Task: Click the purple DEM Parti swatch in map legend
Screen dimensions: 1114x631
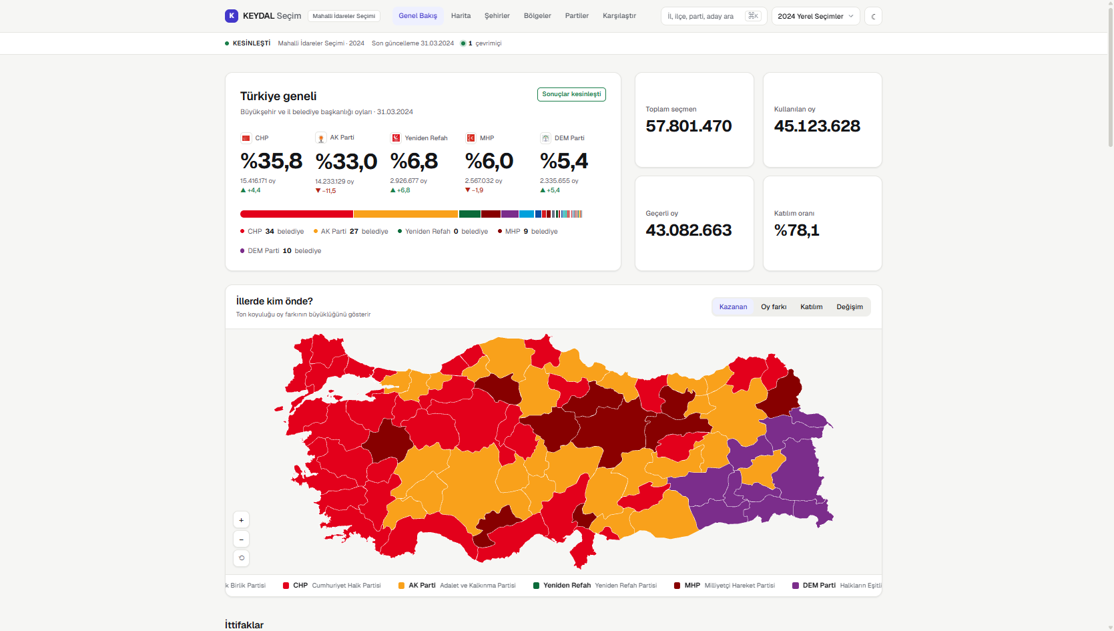Action: click(x=796, y=586)
